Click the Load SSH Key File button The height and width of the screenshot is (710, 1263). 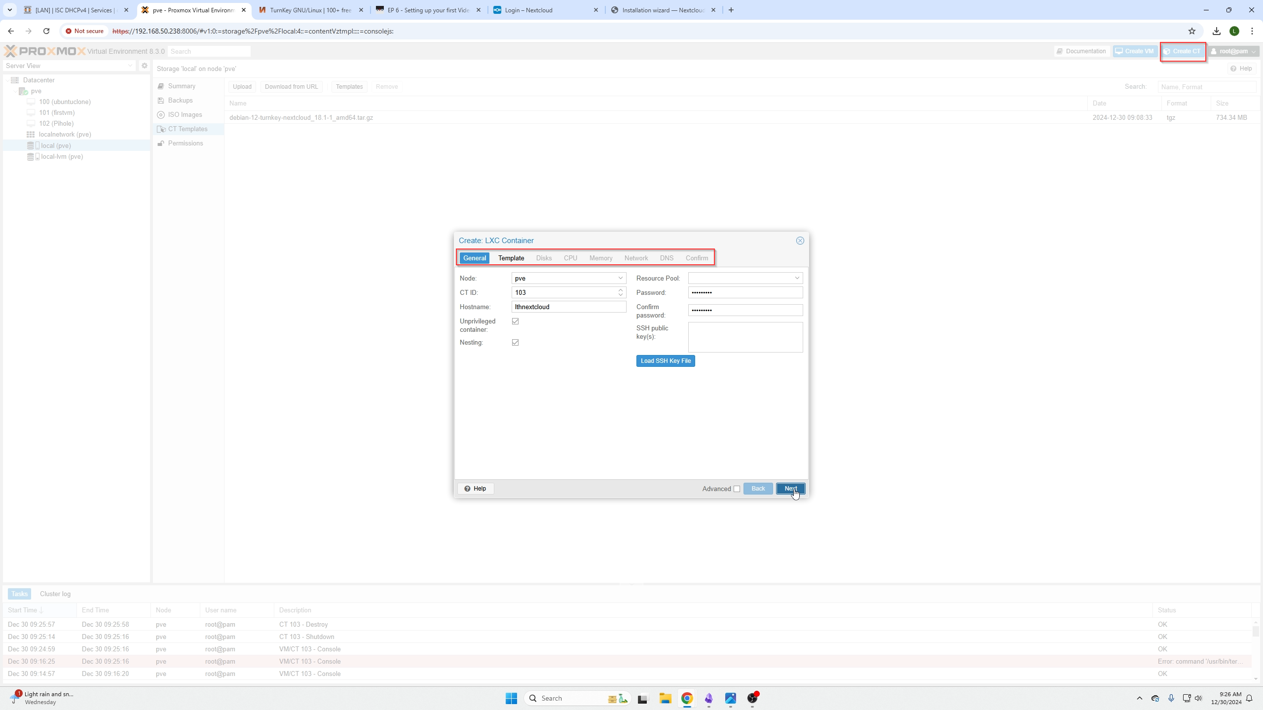(x=665, y=361)
